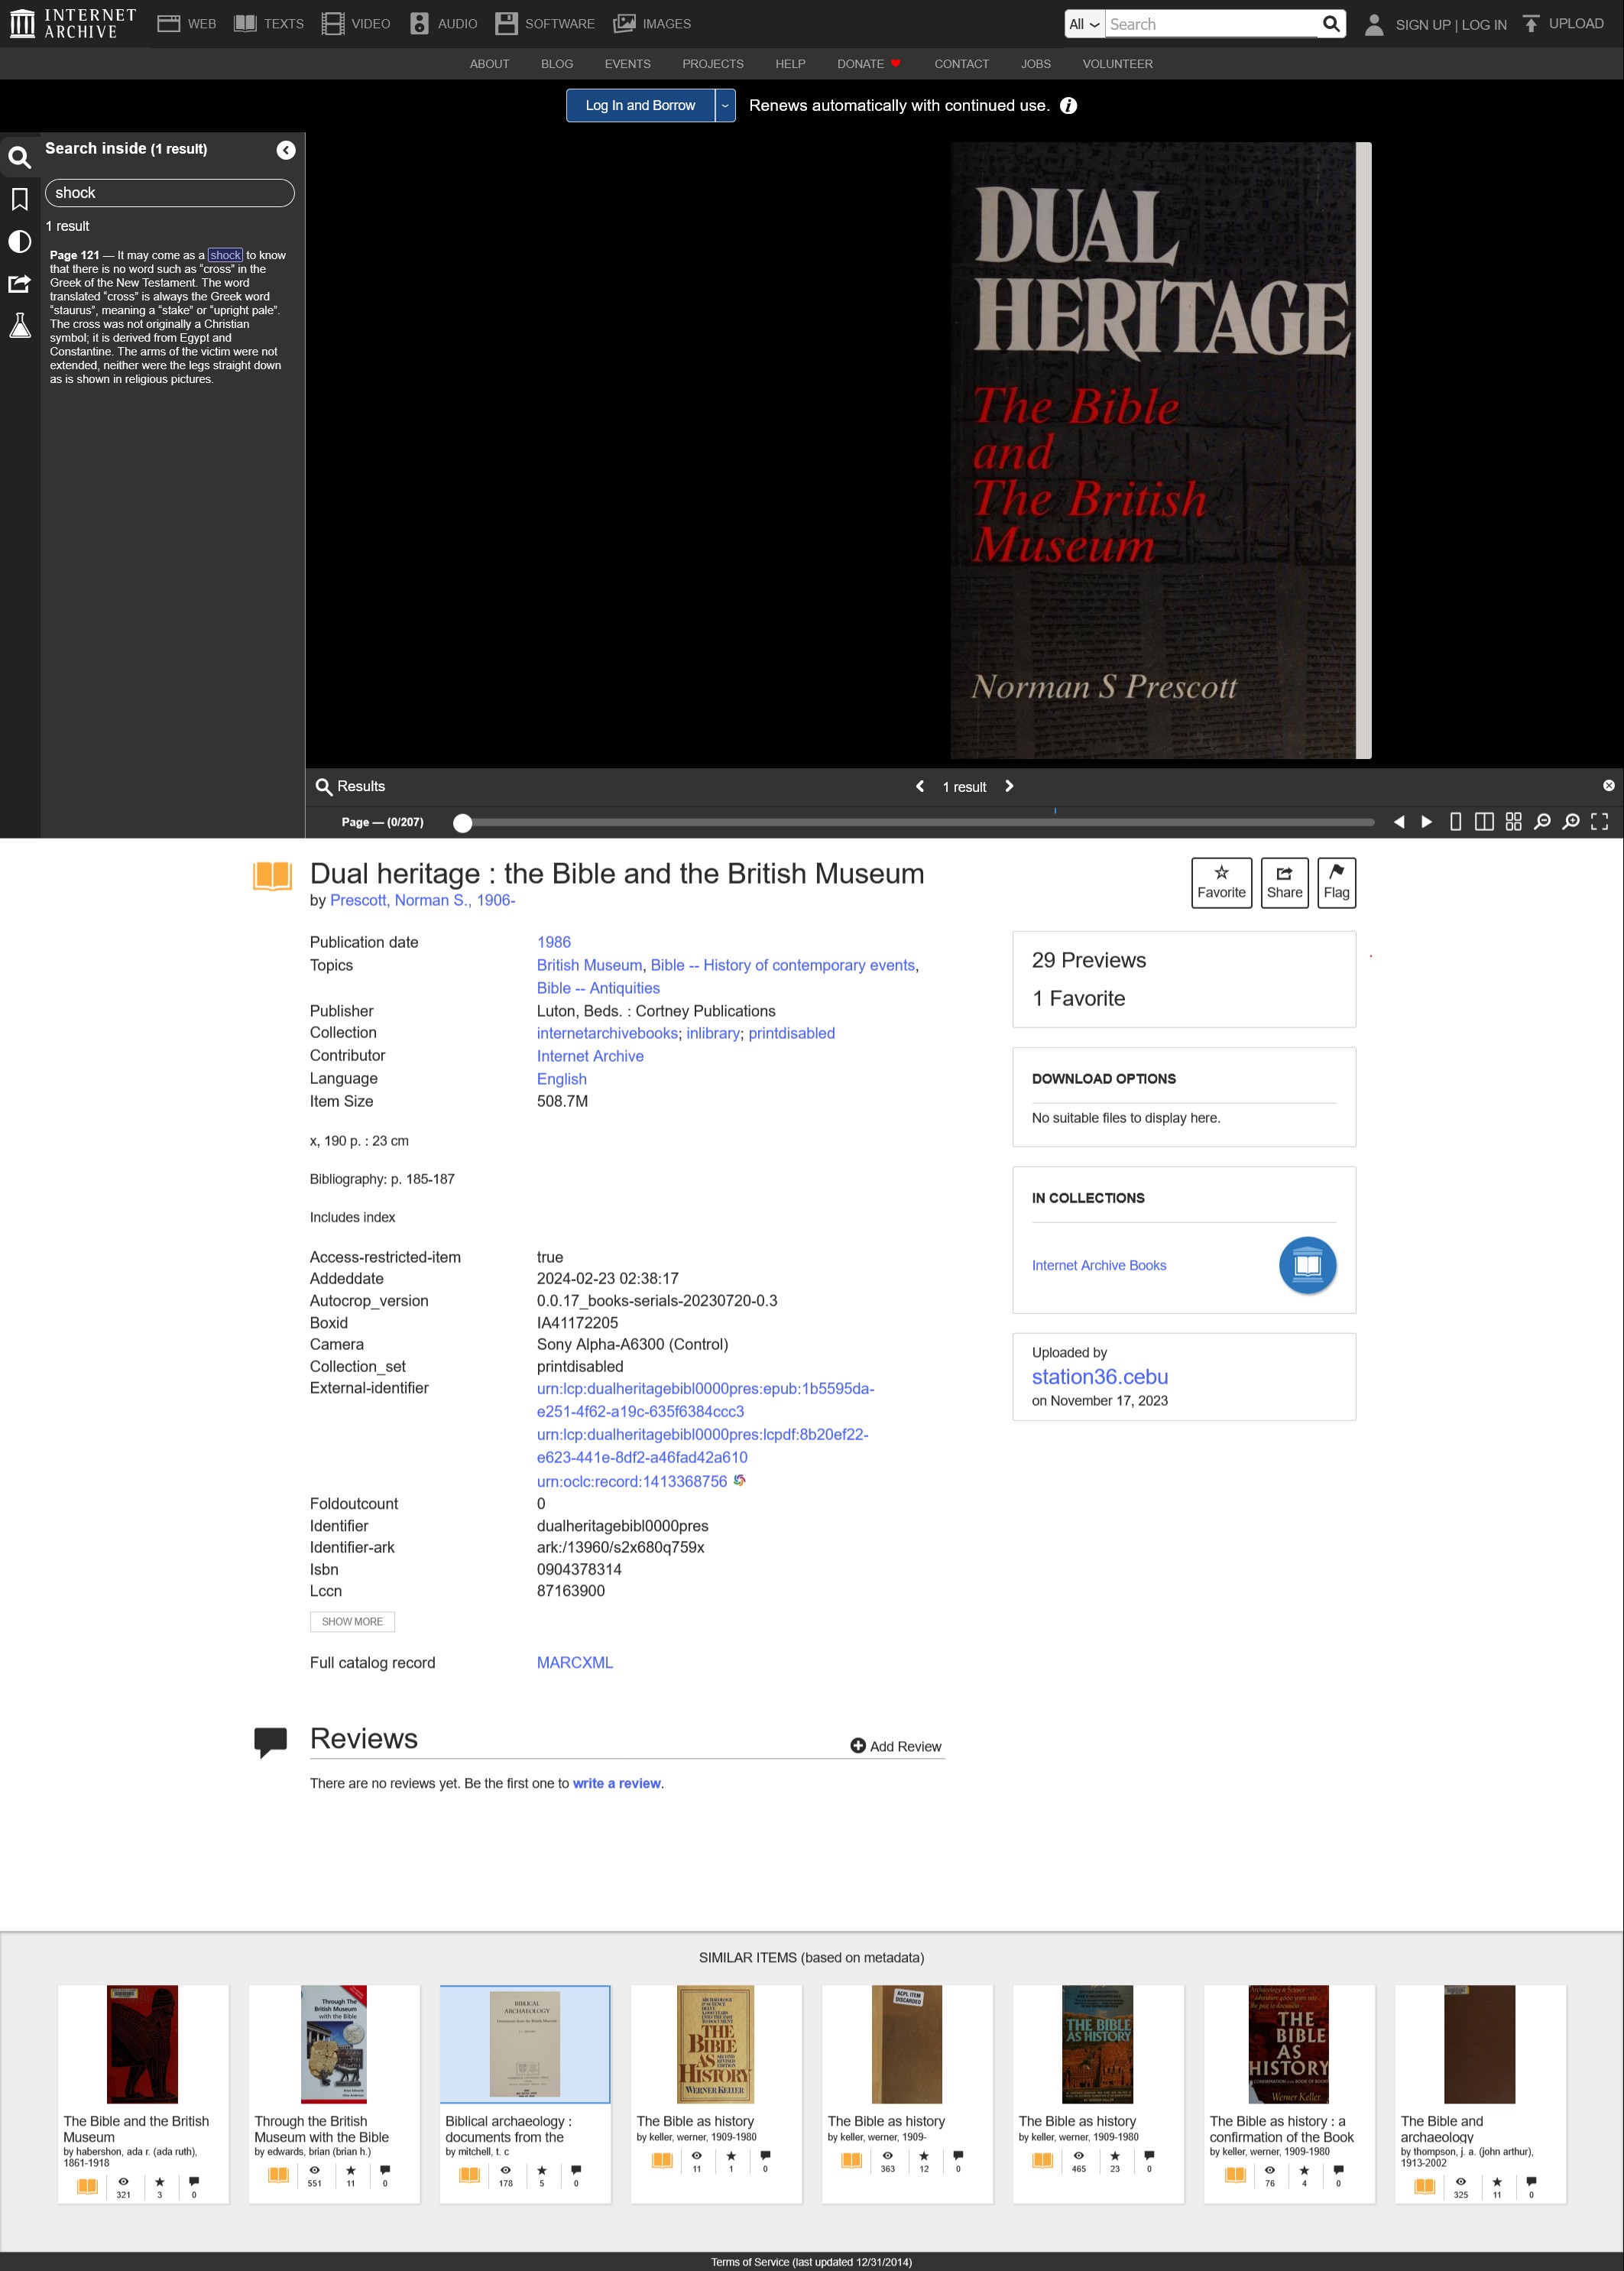This screenshot has height=2271, width=1624.
Task: Open Internet Archive Books collection icon
Action: click(1307, 1265)
